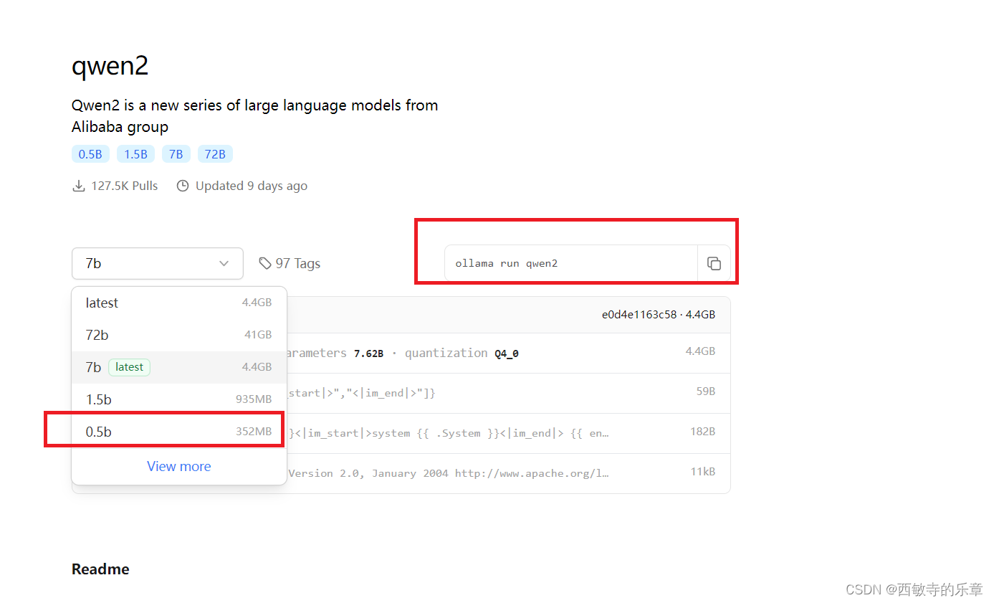Screen dimensions: 994x603
Task: Click the 1.5B size badge
Action: [x=135, y=154]
